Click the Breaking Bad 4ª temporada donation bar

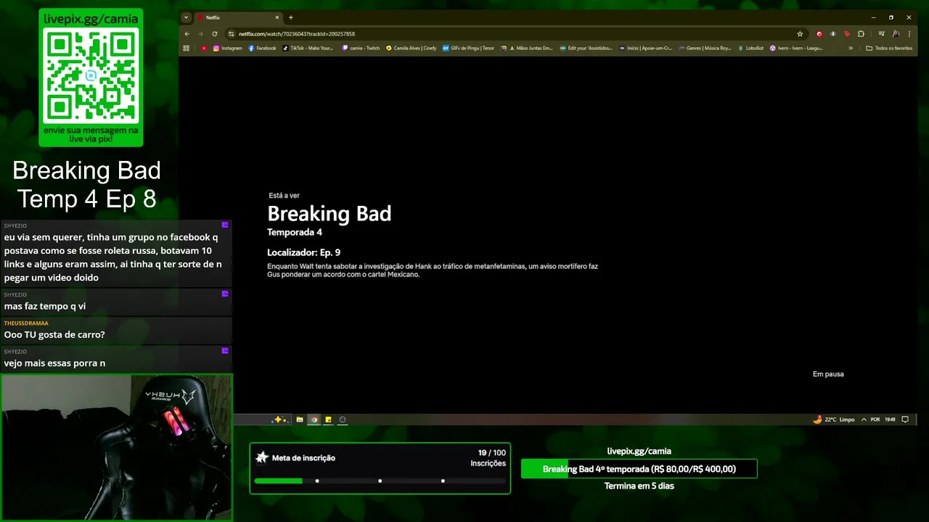(x=639, y=469)
